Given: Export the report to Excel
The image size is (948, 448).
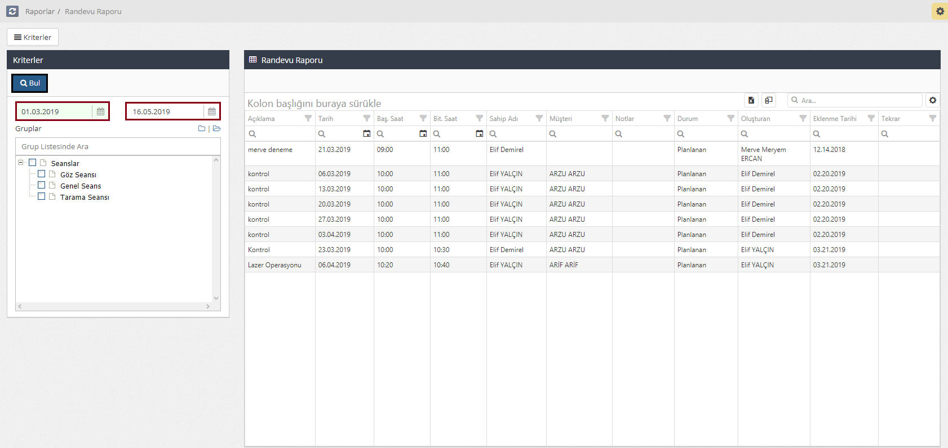Looking at the screenshot, I should pyautogui.click(x=751, y=100).
